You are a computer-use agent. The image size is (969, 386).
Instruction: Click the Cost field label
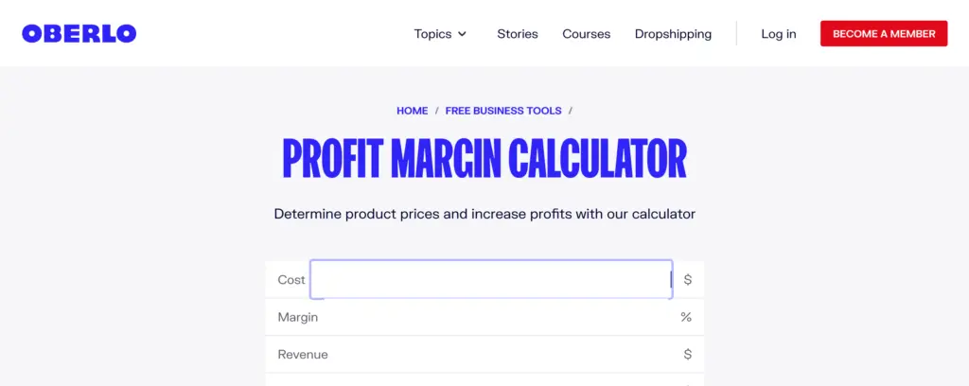291,280
